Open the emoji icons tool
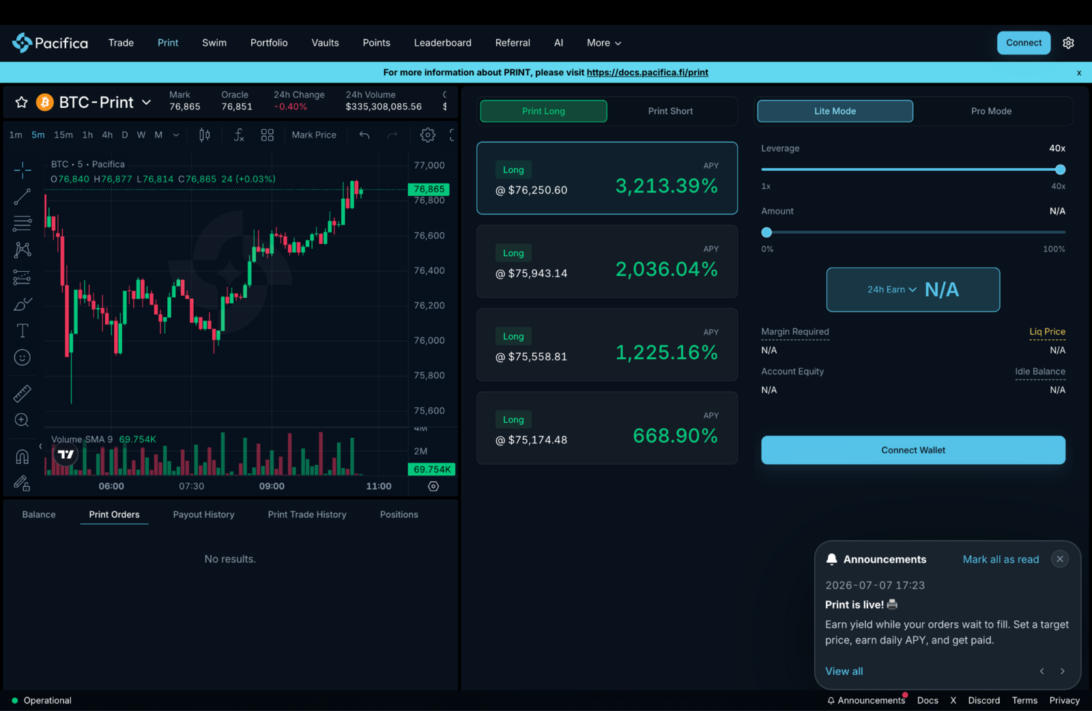The height and width of the screenshot is (711, 1092). [23, 357]
